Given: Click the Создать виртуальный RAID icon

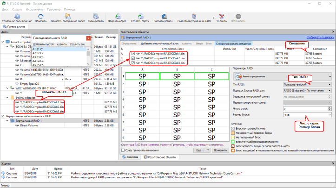Looking at the screenshot, I should tap(194, 16).
